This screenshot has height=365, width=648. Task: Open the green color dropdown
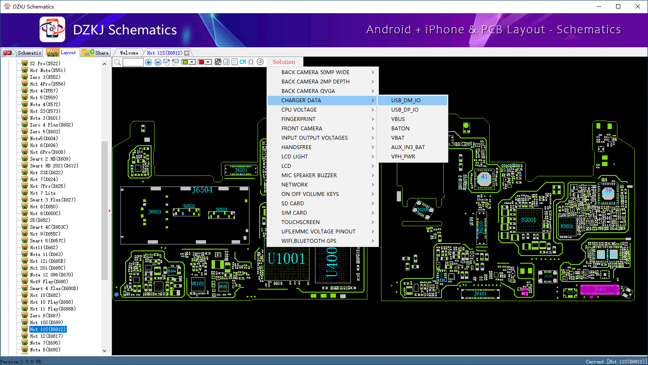click(192, 62)
